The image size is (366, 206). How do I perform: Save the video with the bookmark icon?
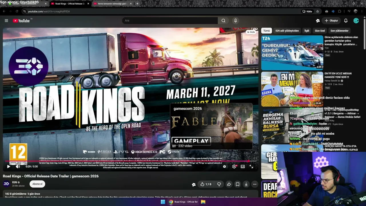click(237, 185)
